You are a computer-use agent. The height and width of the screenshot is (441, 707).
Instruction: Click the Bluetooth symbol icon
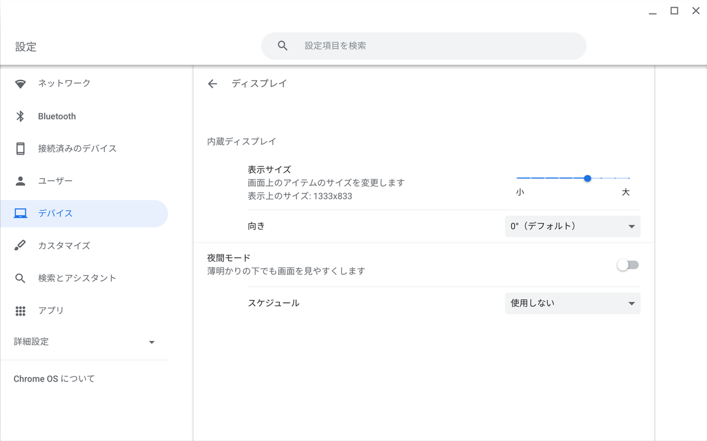coord(21,116)
